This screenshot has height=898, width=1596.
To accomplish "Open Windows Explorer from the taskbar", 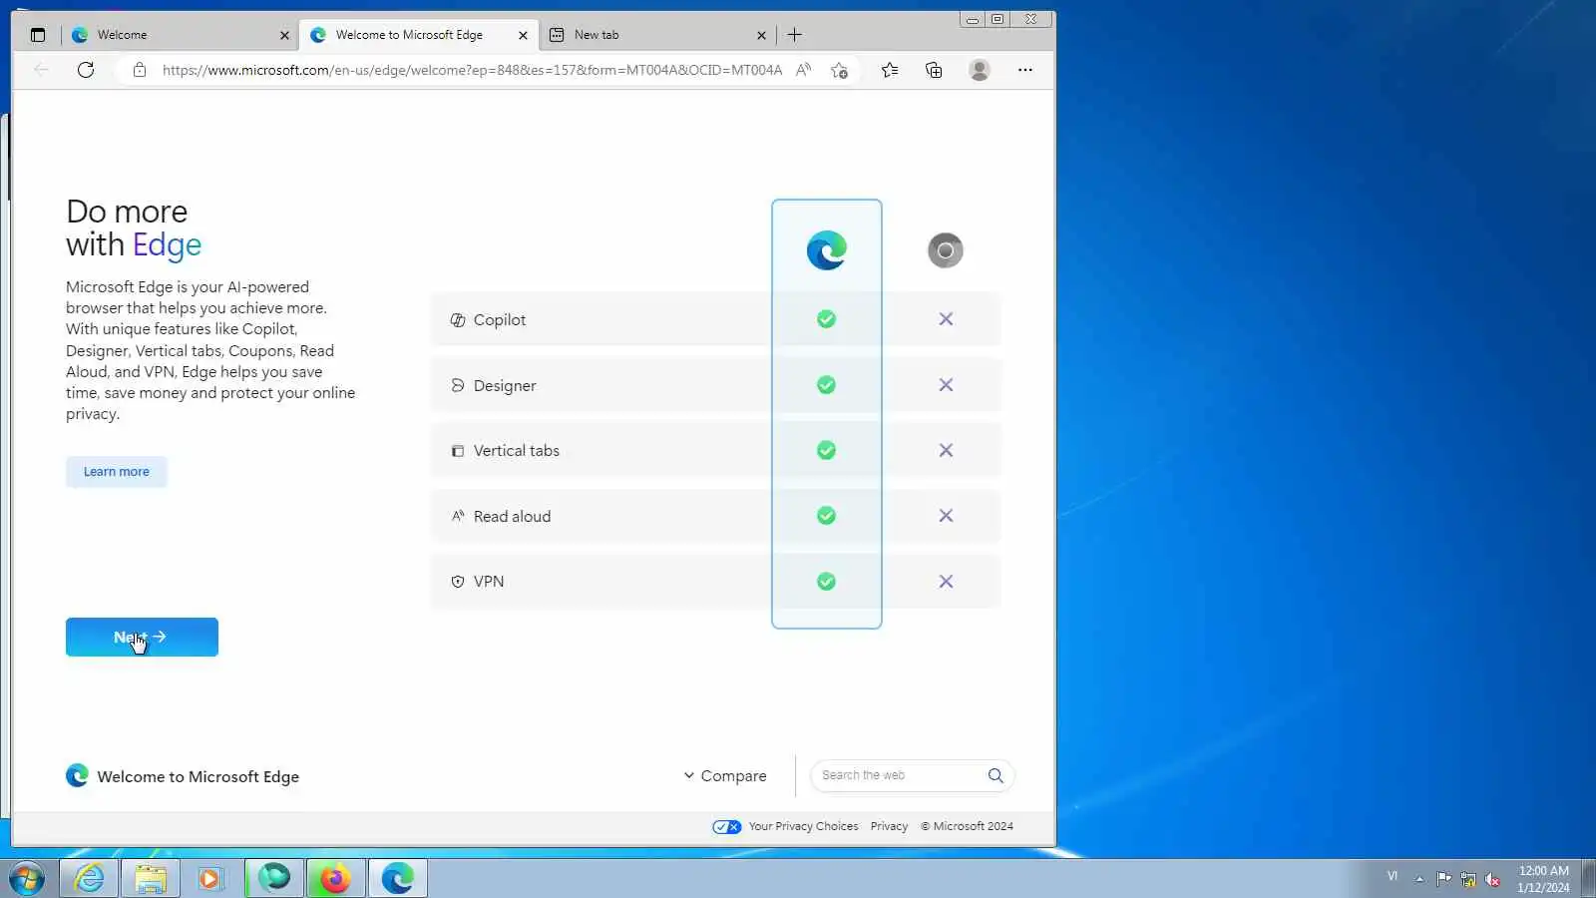I will click(151, 878).
